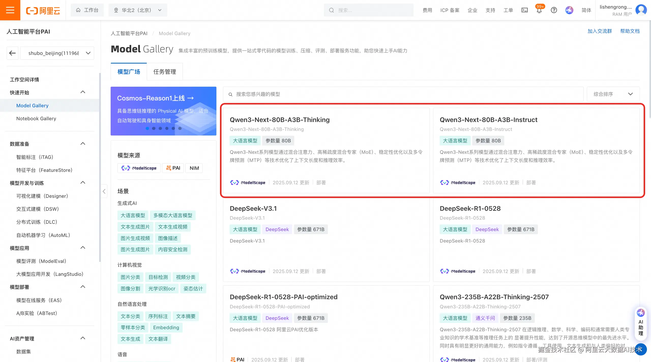Click the magnifier icon in top search bar
Viewport: 651px width, 362px height.
pyautogui.click(x=331, y=10)
